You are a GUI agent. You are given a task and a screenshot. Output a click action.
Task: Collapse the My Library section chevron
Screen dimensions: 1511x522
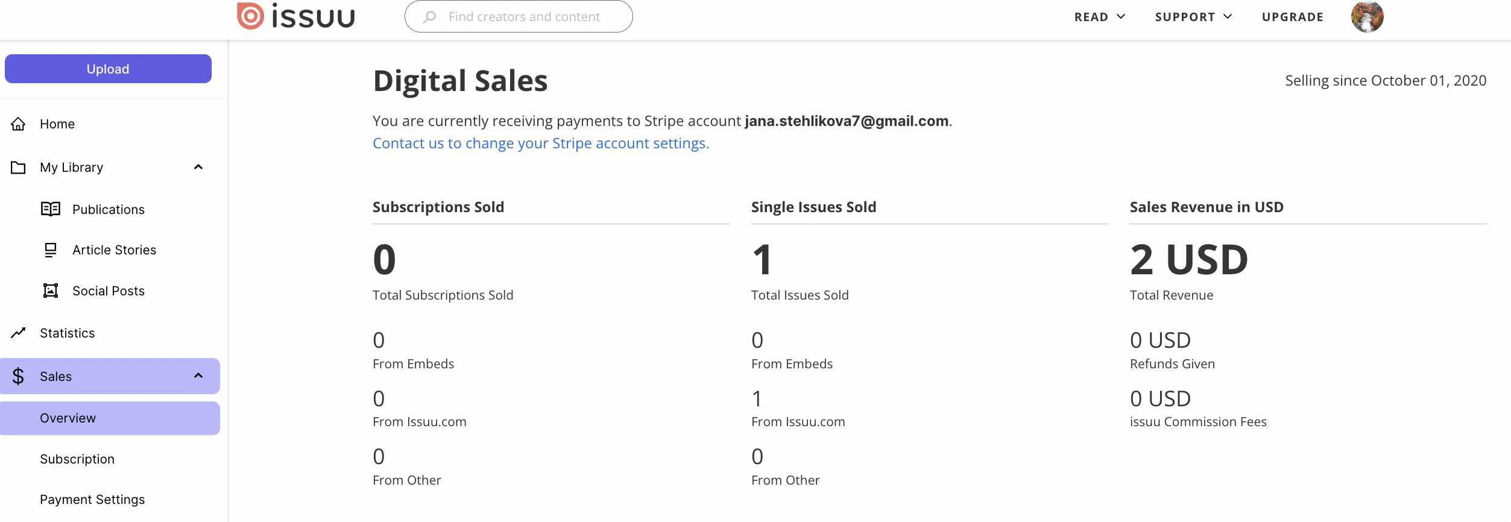[x=198, y=167]
